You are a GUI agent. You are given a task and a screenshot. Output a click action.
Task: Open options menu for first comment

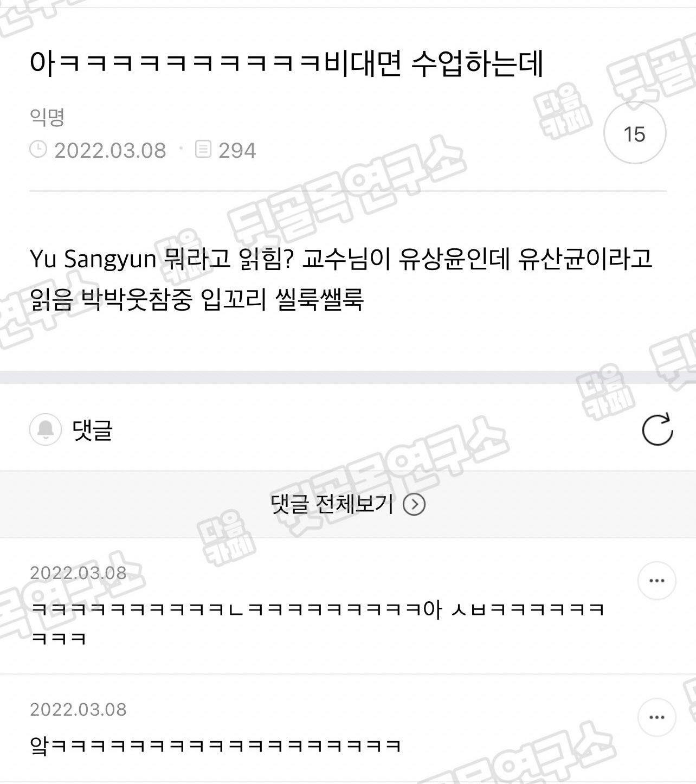(x=656, y=581)
